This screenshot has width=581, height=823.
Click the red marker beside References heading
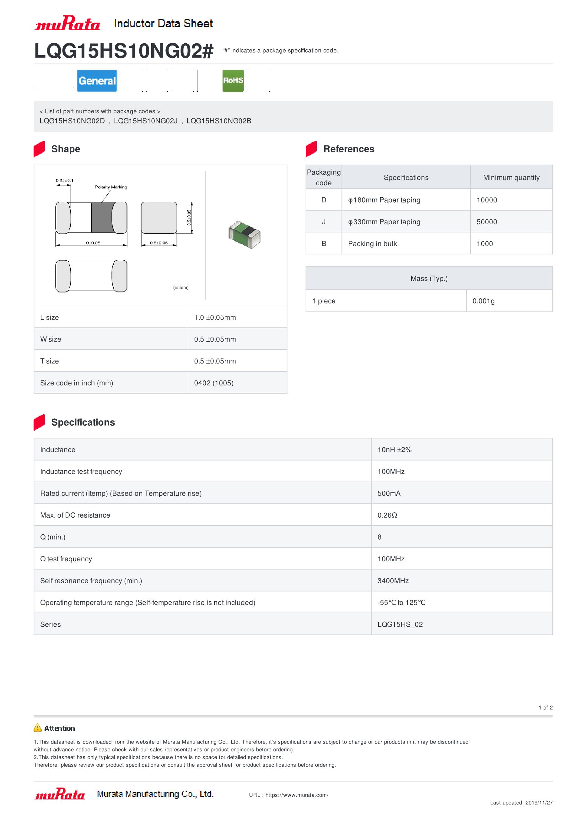click(311, 149)
